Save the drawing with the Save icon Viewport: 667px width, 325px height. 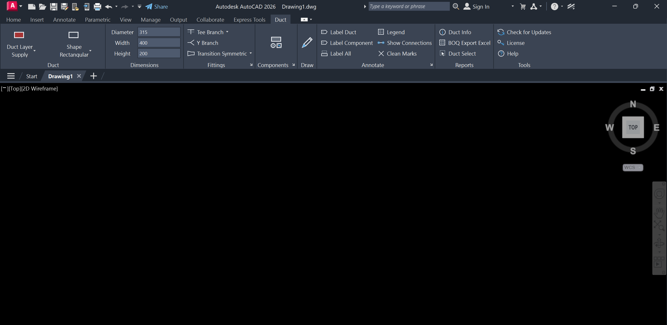53,7
